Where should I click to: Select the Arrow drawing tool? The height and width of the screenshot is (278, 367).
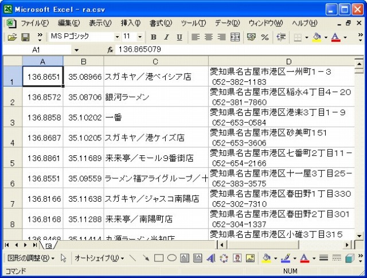tap(146, 258)
